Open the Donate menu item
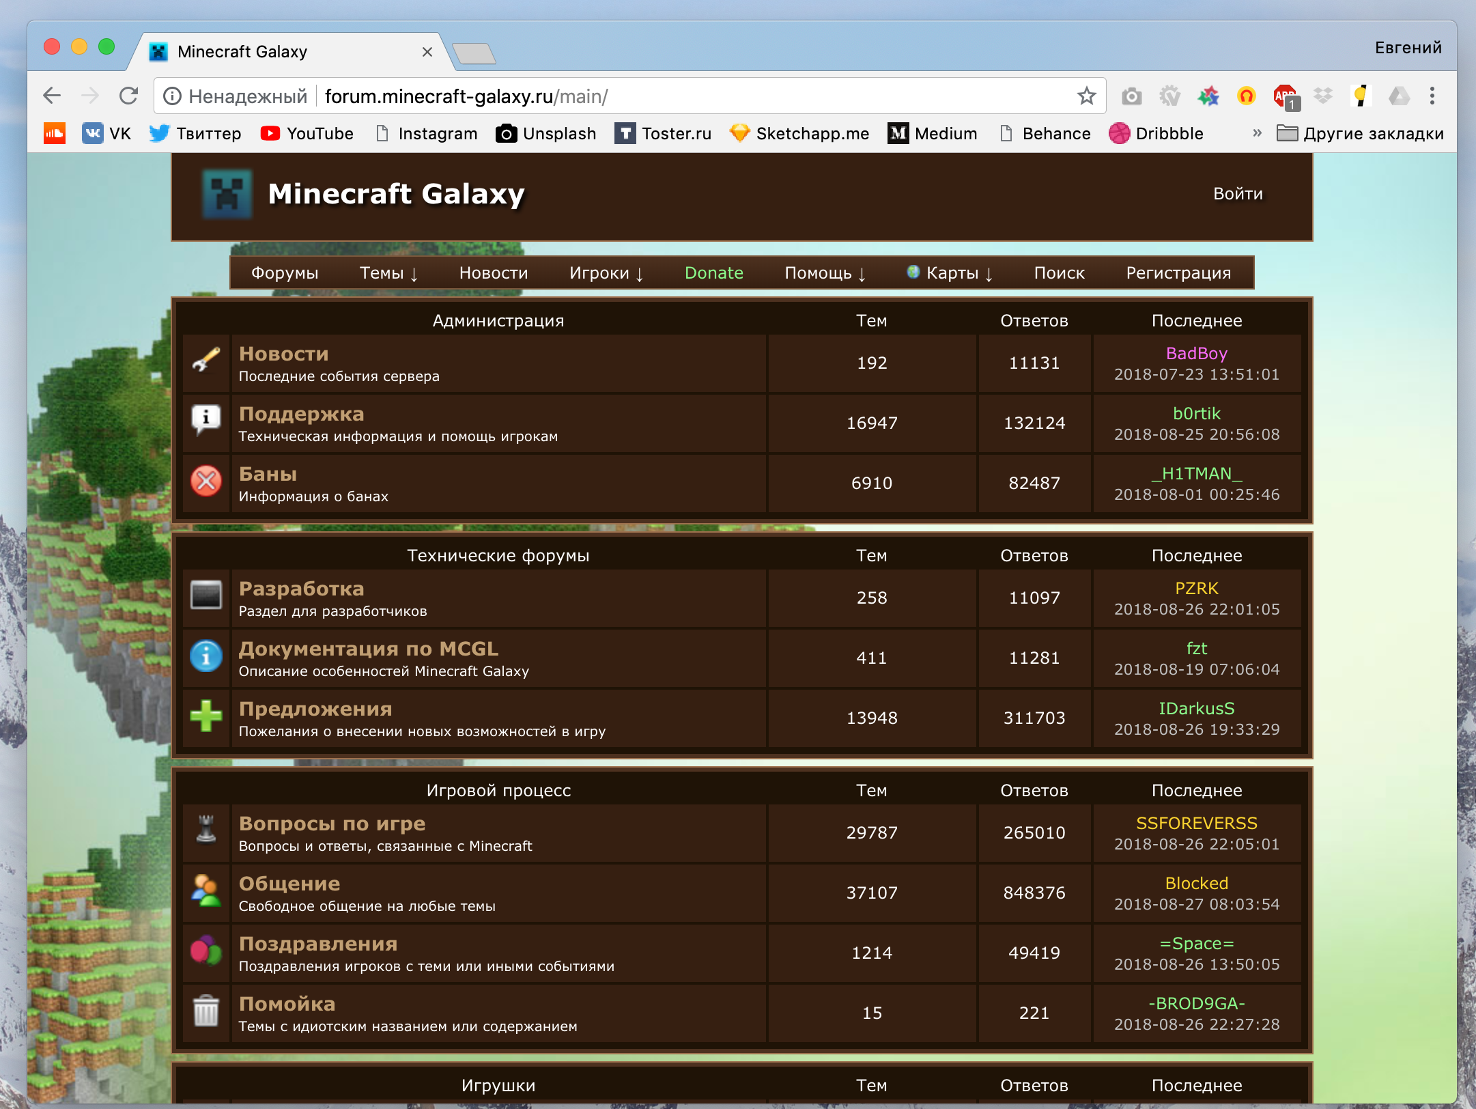 click(x=713, y=273)
